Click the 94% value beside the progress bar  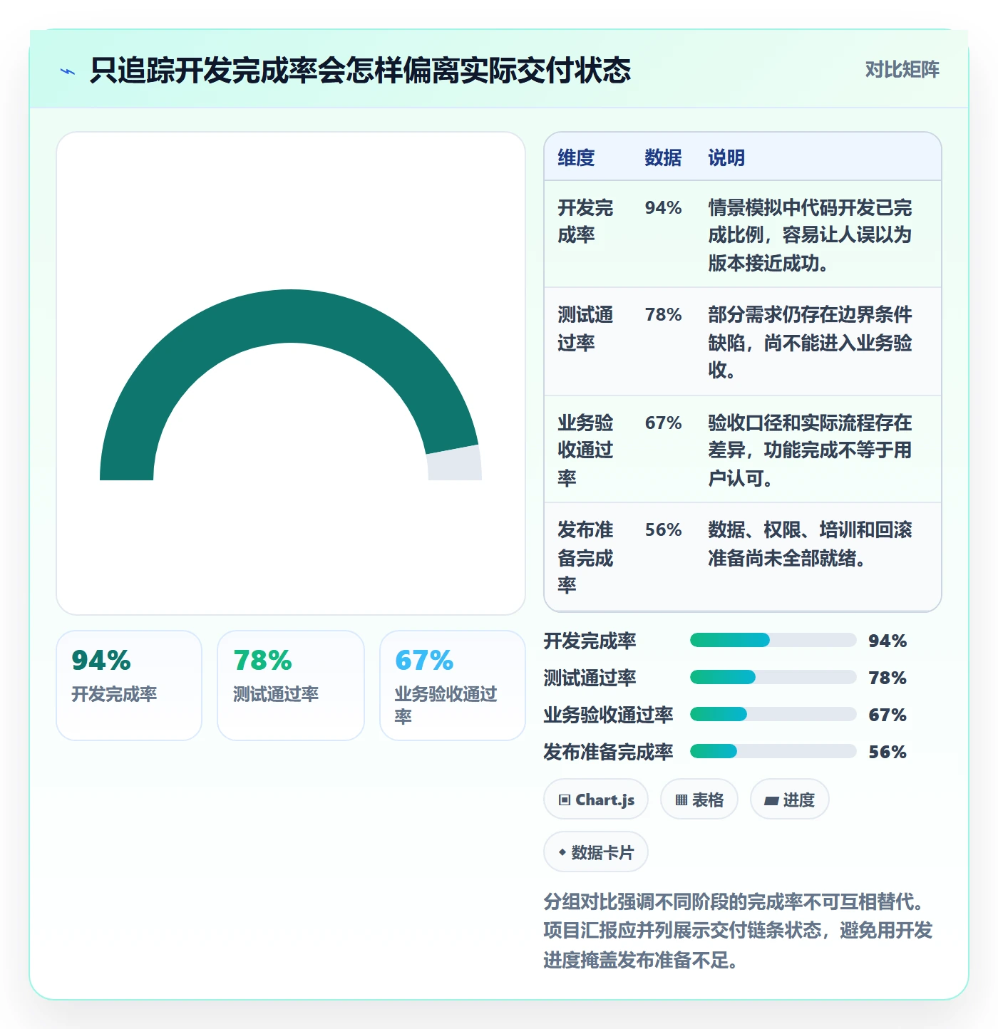888,641
